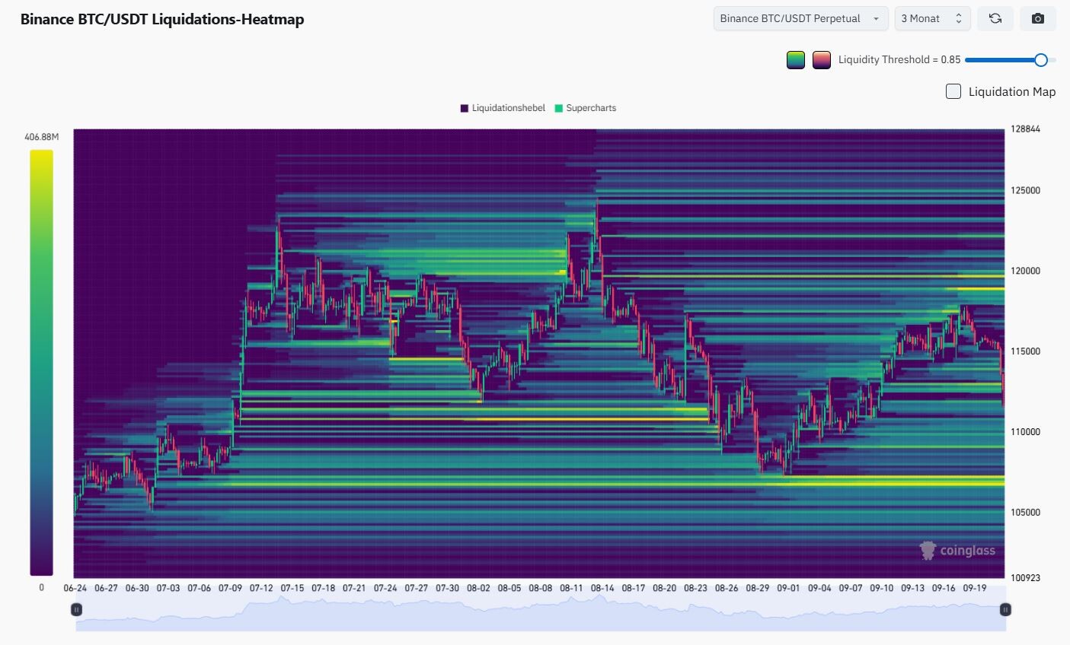Select the pink-purple color scheme swatch

click(822, 60)
